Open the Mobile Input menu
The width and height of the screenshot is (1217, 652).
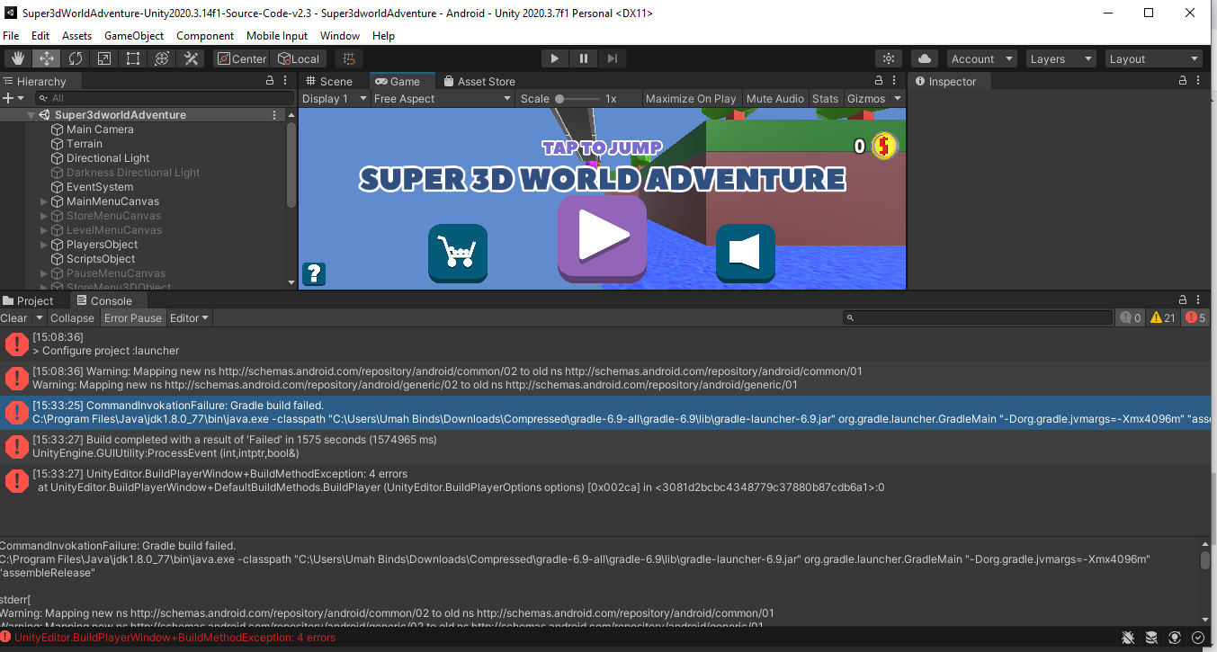[277, 36]
